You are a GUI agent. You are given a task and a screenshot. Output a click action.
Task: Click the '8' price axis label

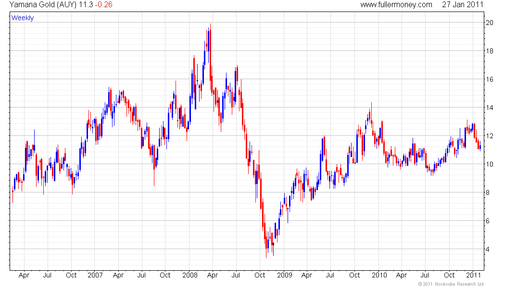coord(488,192)
